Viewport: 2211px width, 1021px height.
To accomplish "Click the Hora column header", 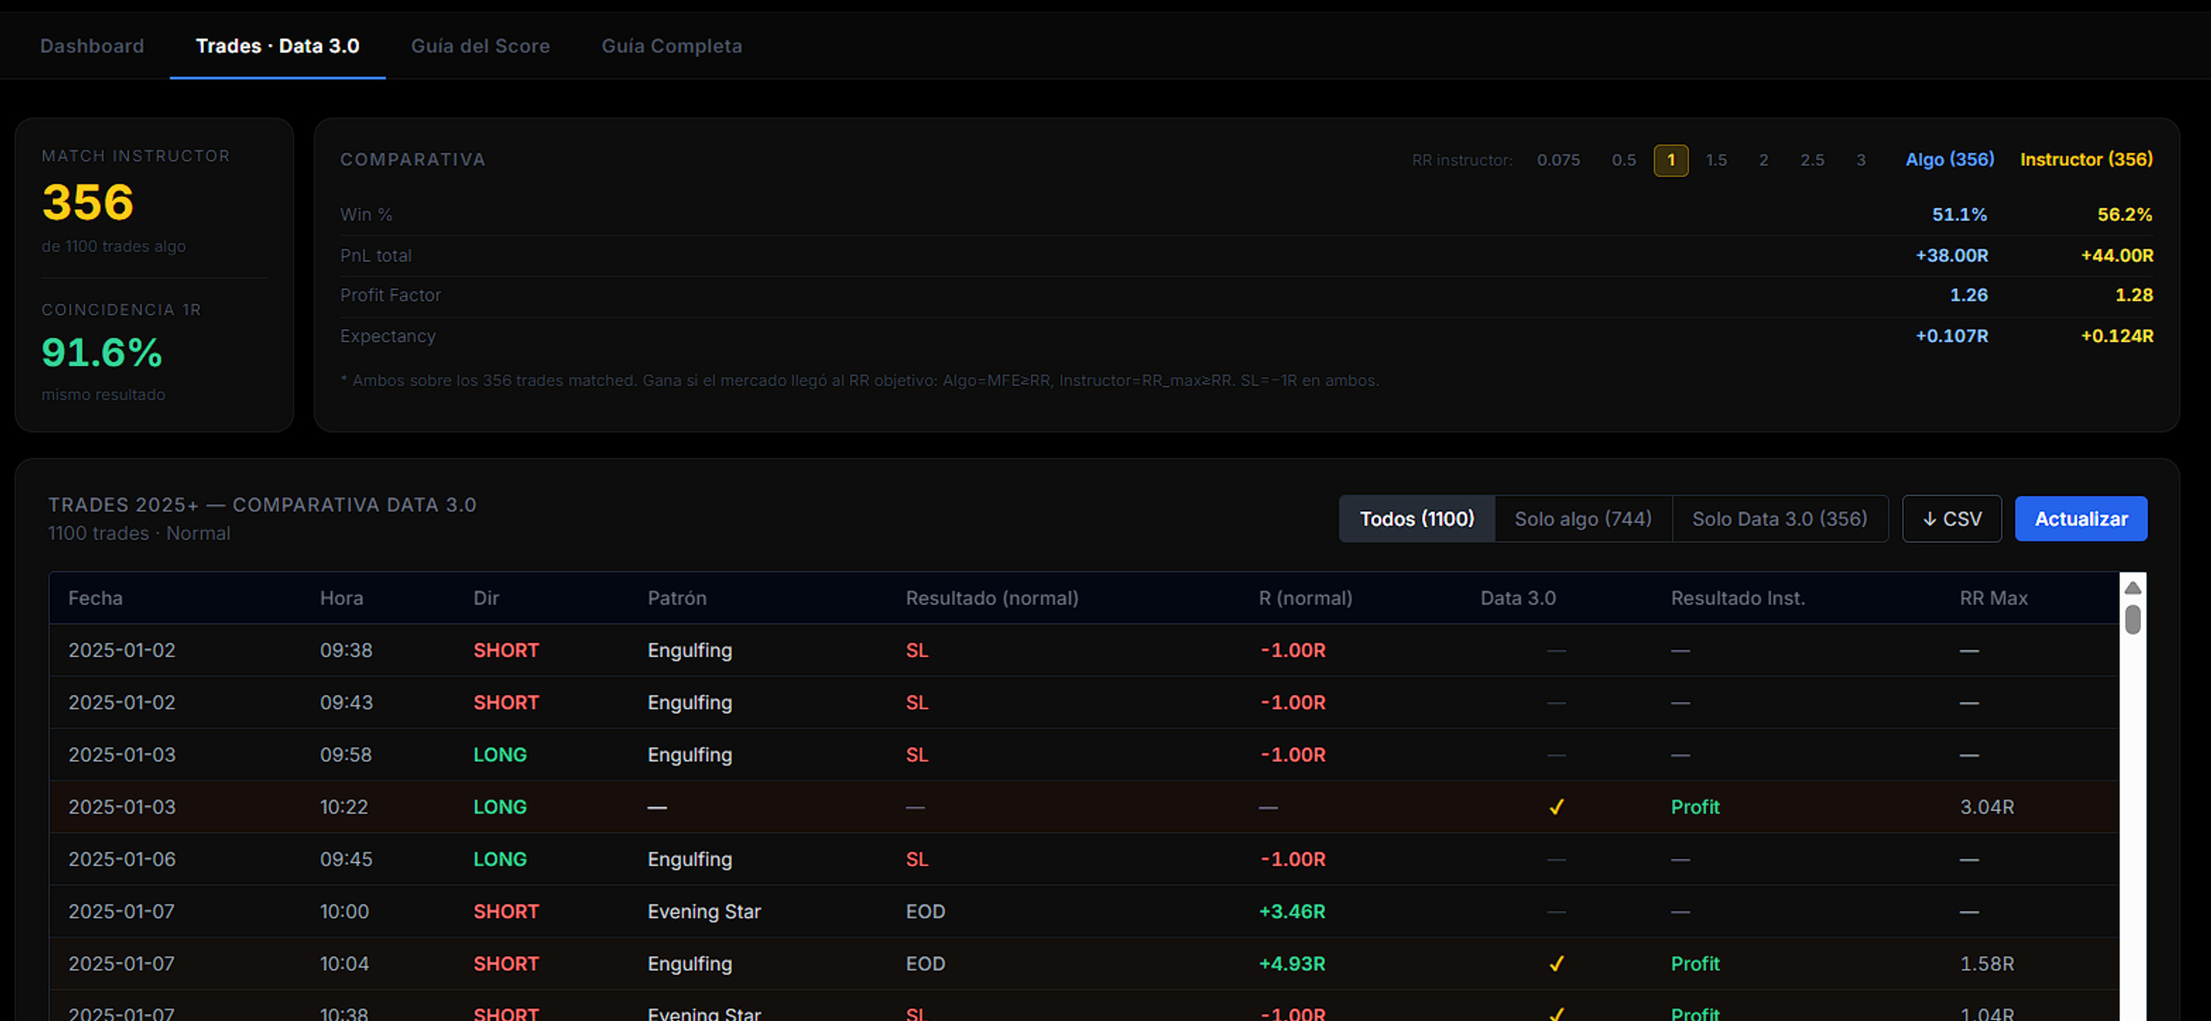I will coord(341,598).
